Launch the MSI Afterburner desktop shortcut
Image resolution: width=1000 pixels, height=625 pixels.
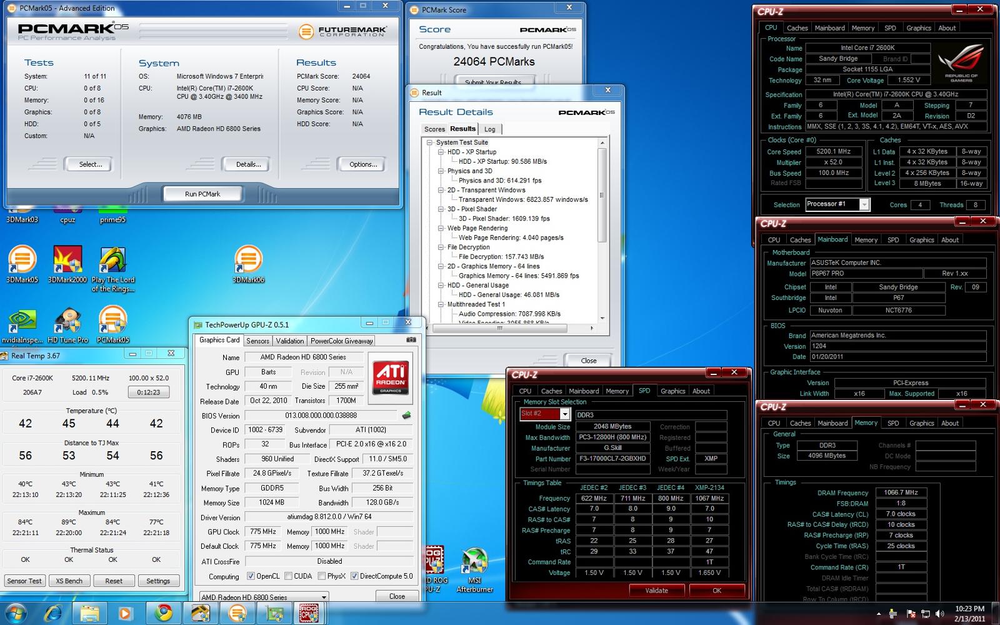pyautogui.click(x=475, y=570)
